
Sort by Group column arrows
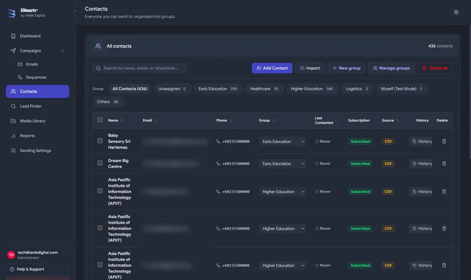[x=273, y=120]
